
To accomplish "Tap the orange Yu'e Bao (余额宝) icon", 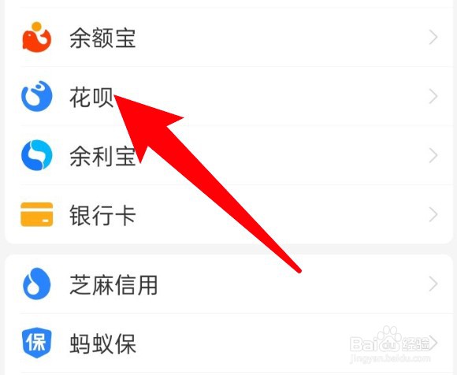I will pos(37,37).
